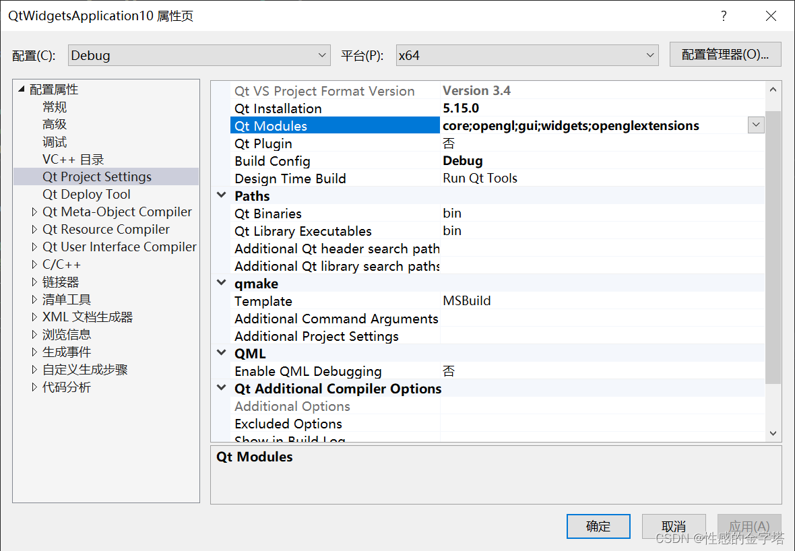This screenshot has width=795, height=551.
Task: Select the 调试 configuration page
Action: (x=55, y=141)
